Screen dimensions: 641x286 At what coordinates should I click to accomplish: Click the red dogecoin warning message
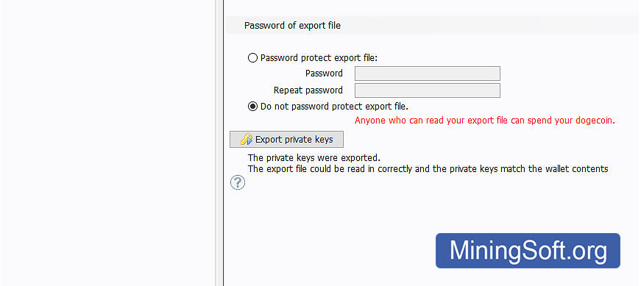click(x=485, y=121)
